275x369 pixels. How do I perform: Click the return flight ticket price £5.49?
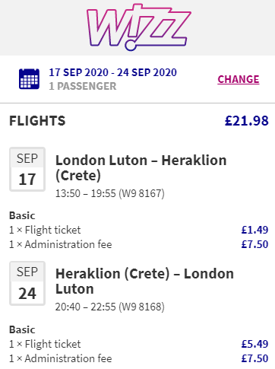coord(254,344)
